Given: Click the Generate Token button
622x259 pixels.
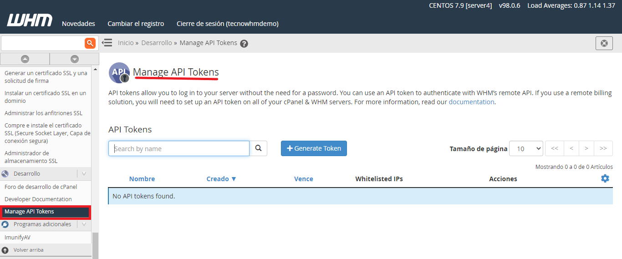Looking at the screenshot, I should [x=314, y=148].
